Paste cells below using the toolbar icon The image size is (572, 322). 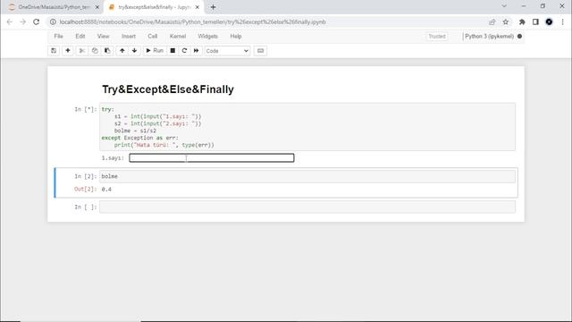107,51
